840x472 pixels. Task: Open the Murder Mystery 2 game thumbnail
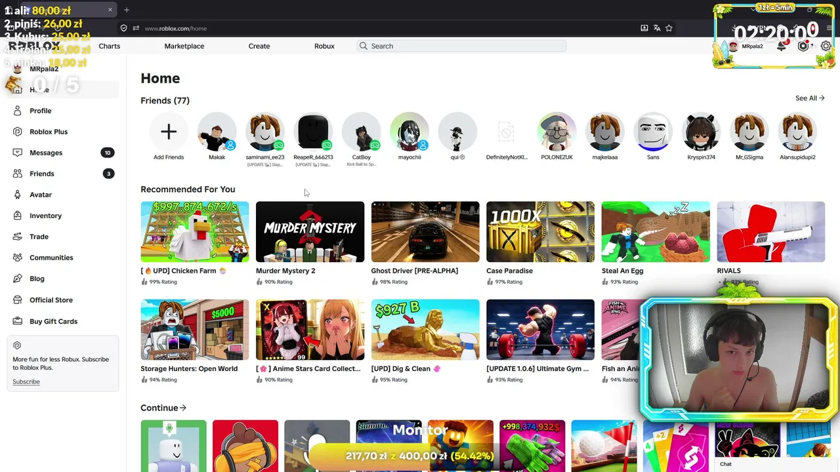coord(310,231)
